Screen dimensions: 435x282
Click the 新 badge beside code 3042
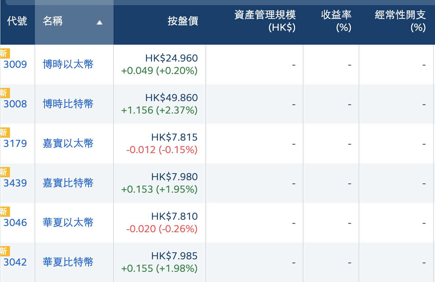coord(4,251)
